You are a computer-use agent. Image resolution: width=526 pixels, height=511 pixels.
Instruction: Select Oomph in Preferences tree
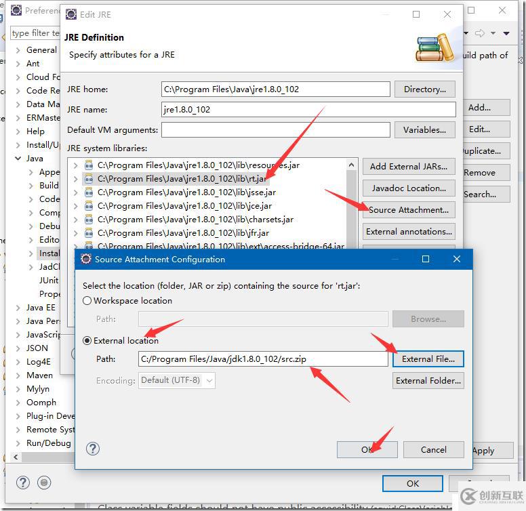(41, 403)
